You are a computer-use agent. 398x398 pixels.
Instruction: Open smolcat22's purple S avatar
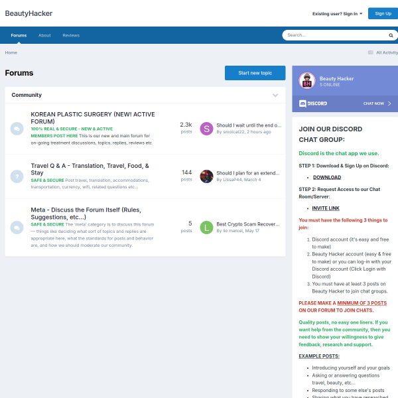(x=206, y=129)
